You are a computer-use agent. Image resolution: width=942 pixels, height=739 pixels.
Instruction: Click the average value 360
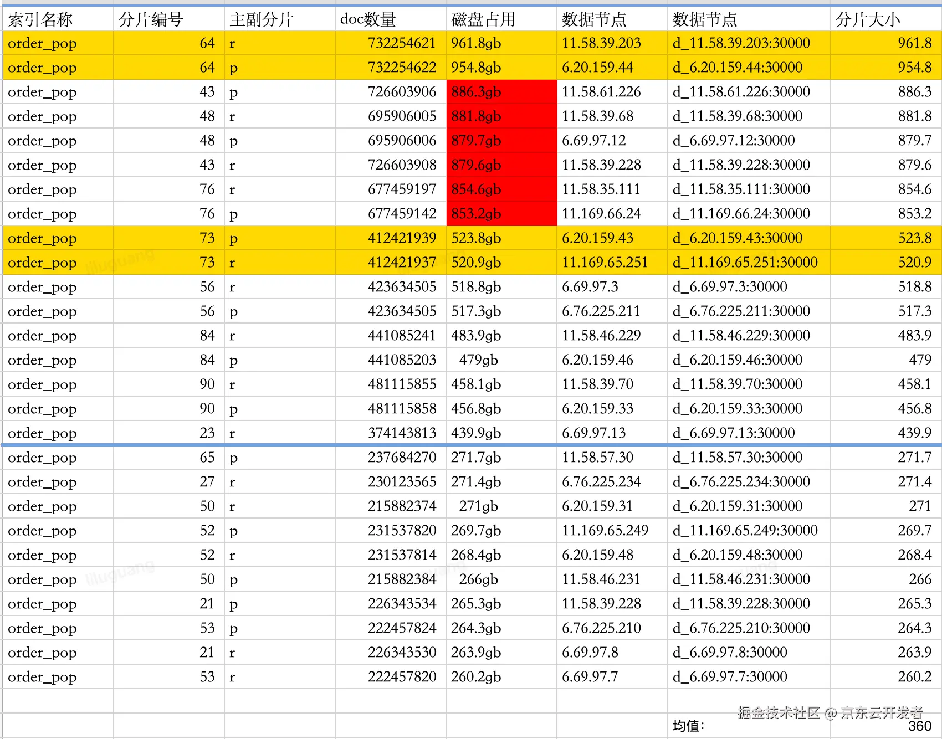[886, 726]
